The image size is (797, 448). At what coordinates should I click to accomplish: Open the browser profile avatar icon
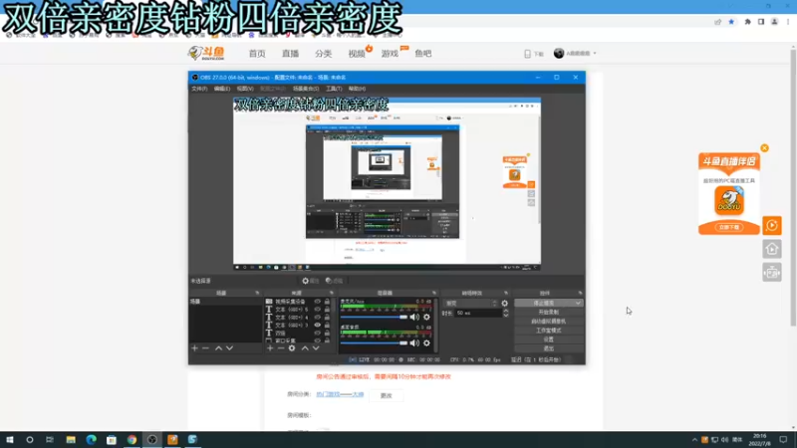775,22
